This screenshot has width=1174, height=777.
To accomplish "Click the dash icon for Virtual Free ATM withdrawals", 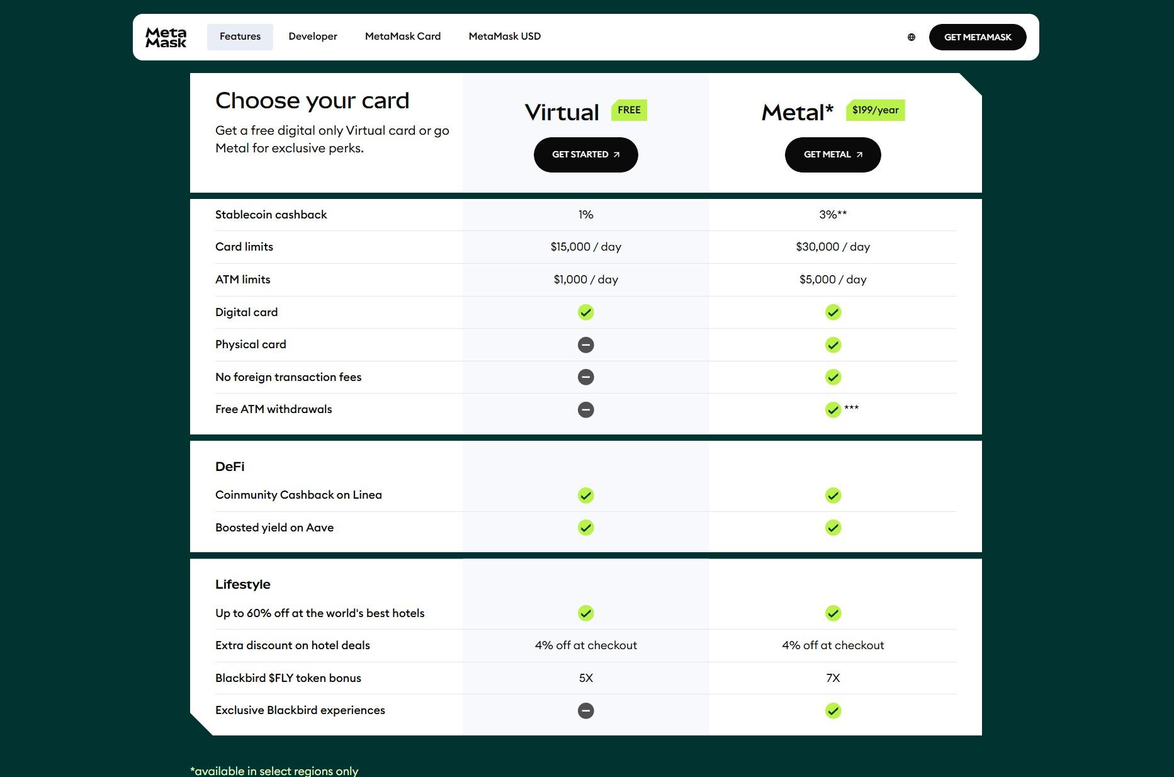I will pos(585,409).
